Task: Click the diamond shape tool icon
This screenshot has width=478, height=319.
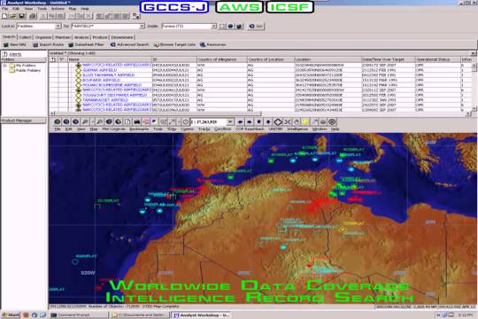Action: point(278,121)
